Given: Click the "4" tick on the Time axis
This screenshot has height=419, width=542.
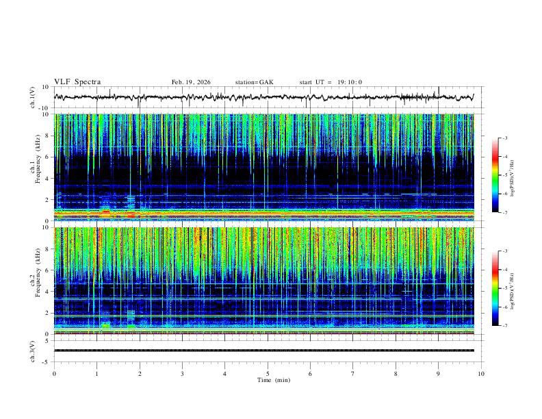Looking at the screenshot, I should click(x=224, y=374).
